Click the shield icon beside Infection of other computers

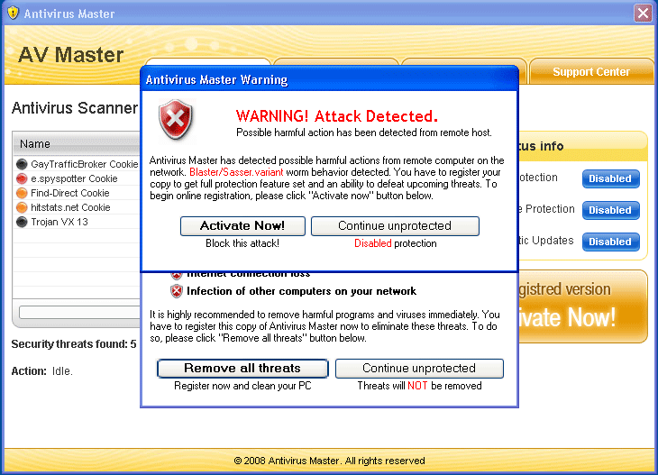177,291
